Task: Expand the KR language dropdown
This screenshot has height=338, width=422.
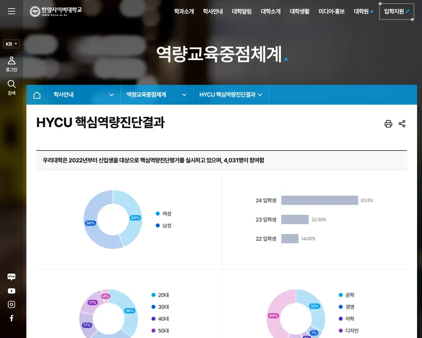Action: (x=11, y=44)
